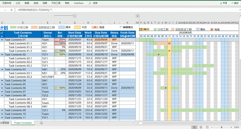Switch to Page Break Preview icon
The width and height of the screenshot is (241, 129).
coord(207,127)
